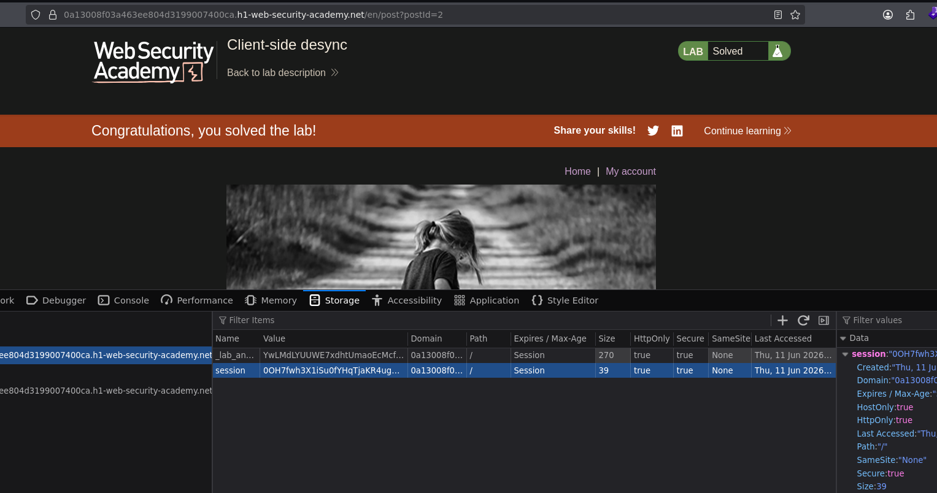Click the lab flask icon

tap(777, 52)
